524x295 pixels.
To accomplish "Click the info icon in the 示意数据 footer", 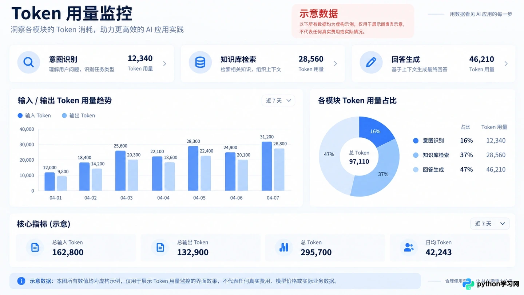I will pos(21,281).
